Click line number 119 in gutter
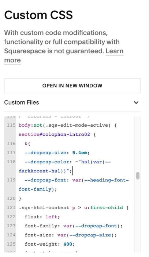Viewport: 149px width, 257px height. (x=11, y=180)
